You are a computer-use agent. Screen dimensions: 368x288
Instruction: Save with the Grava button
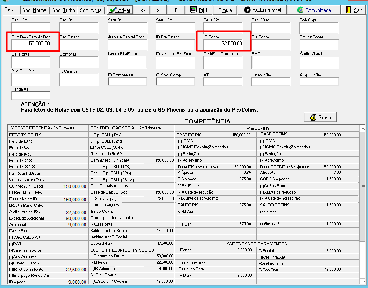(x=321, y=118)
